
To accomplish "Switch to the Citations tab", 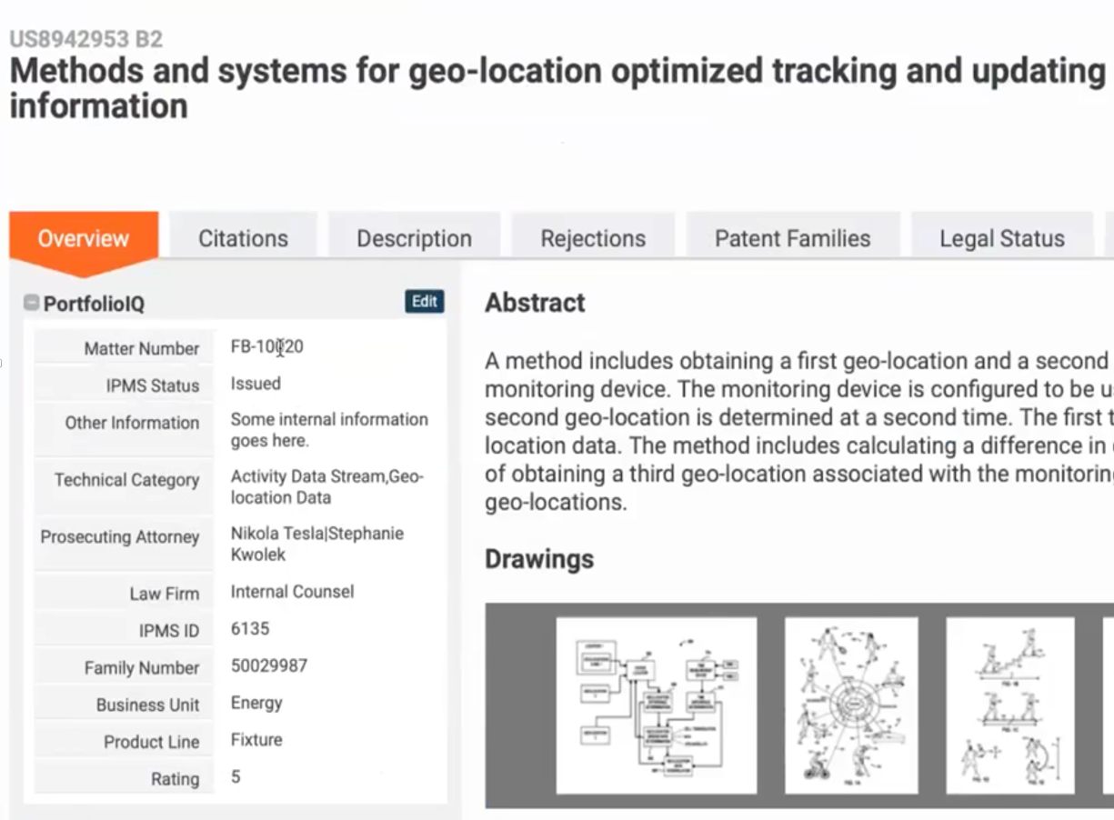I will click(x=243, y=238).
